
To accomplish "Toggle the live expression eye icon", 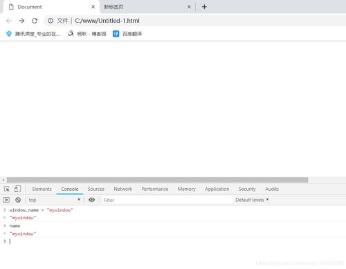I will tap(92, 200).
